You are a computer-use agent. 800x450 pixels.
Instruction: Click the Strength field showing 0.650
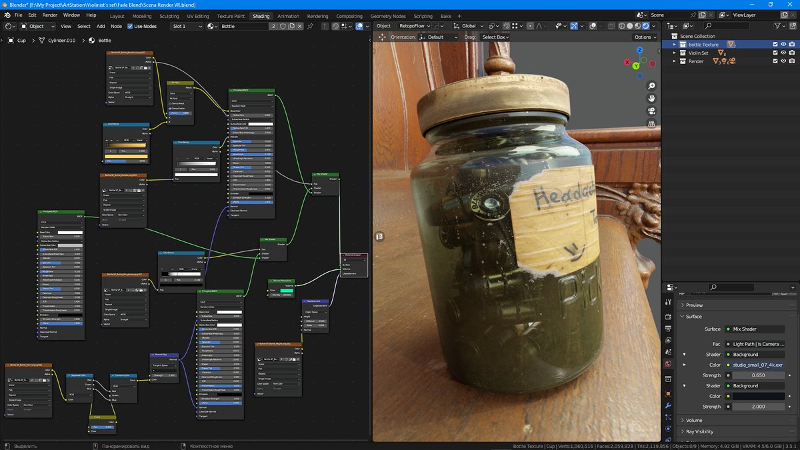(x=759, y=375)
